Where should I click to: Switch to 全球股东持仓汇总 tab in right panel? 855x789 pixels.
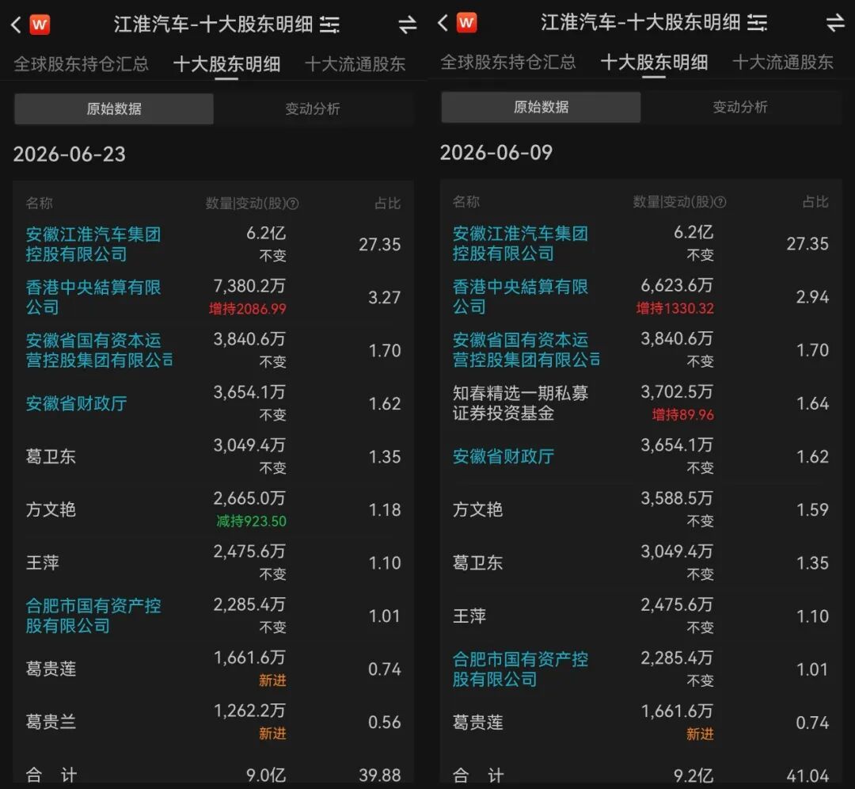(508, 63)
